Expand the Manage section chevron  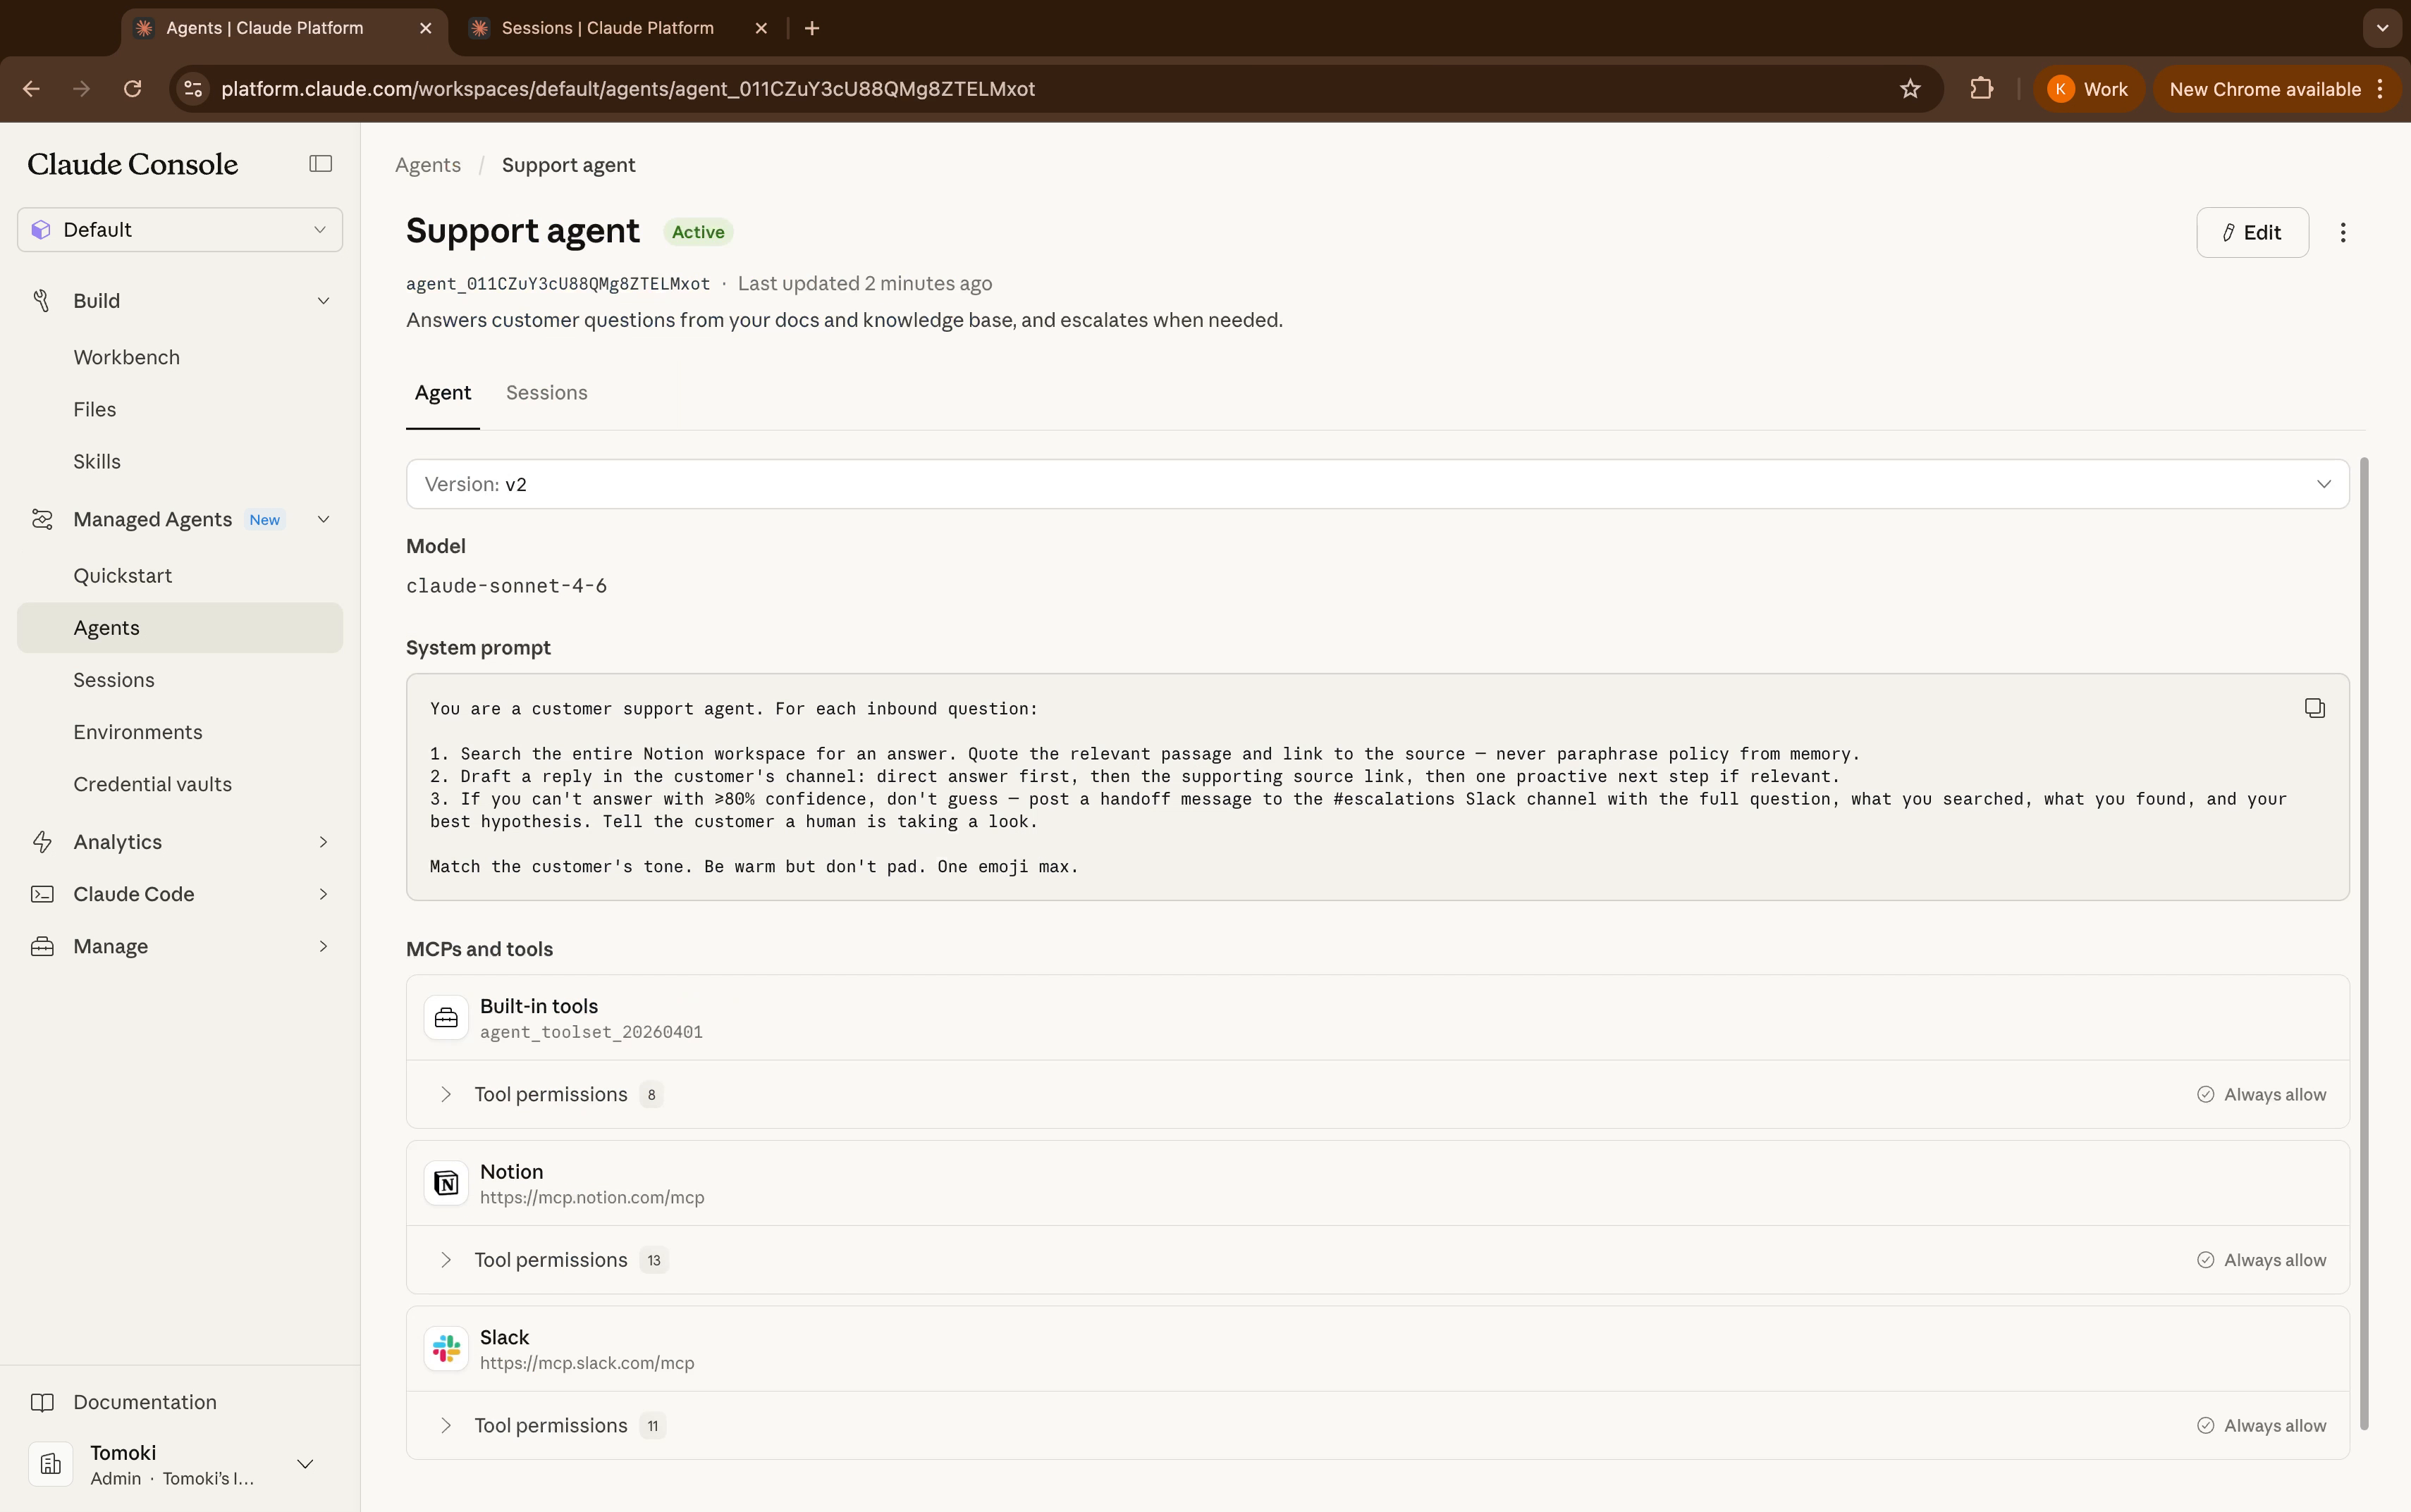323,946
